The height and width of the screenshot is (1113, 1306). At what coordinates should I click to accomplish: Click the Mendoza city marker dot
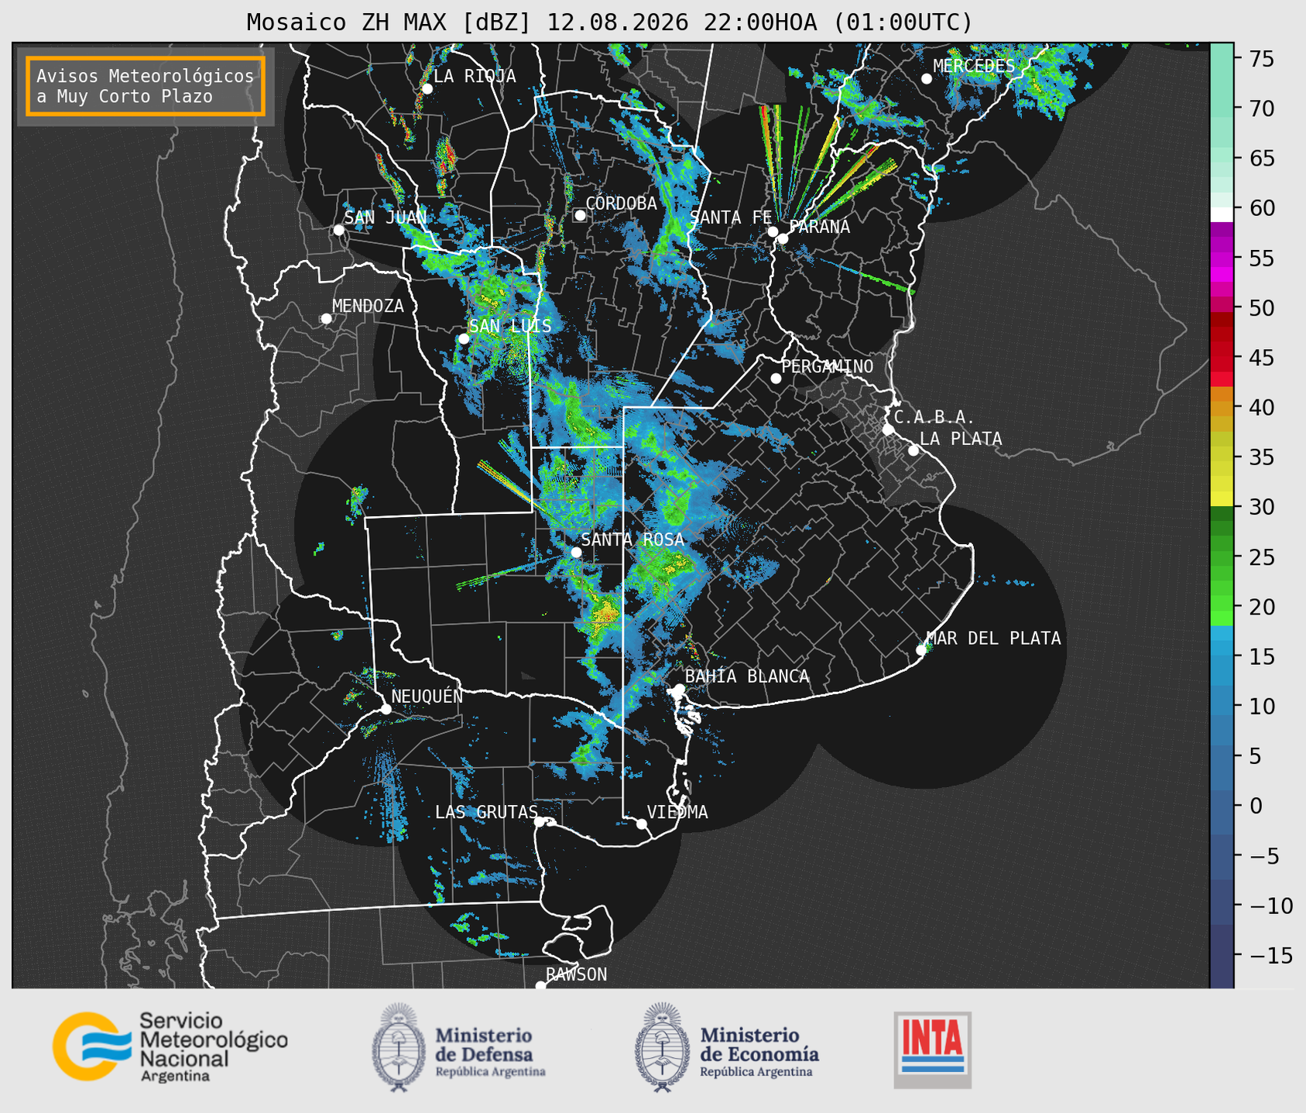coord(326,319)
